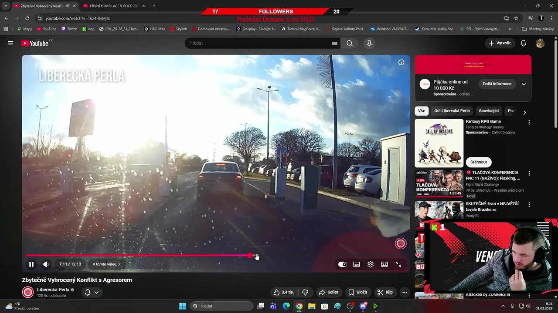This screenshot has height=313, width=558.
Task: Open the HBO Max bookmark
Action: pos(154,29)
